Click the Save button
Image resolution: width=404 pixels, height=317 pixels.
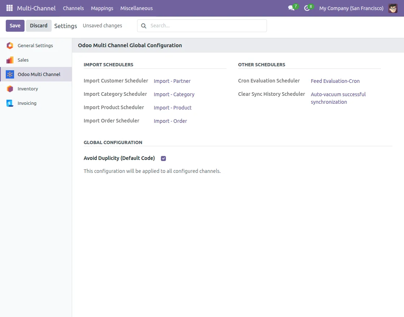click(15, 26)
